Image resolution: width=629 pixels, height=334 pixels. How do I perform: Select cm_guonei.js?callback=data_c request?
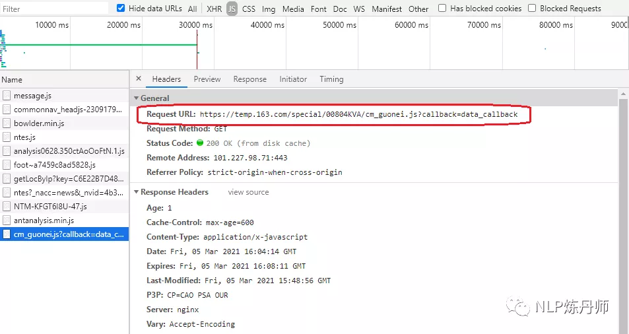tap(64, 234)
